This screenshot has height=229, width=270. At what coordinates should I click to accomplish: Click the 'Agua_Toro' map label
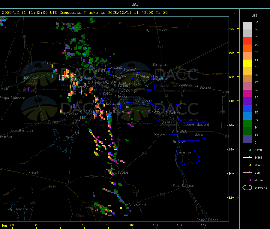point(32,78)
